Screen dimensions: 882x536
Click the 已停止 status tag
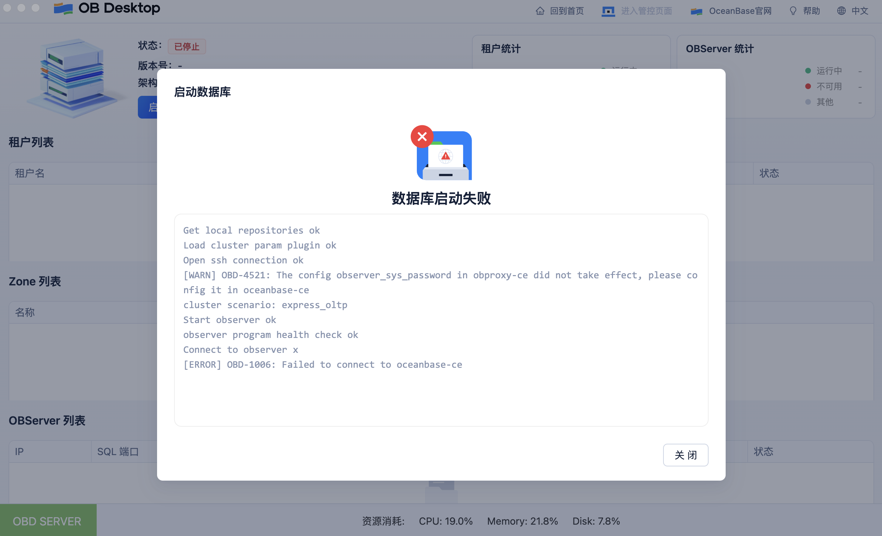pos(187,47)
